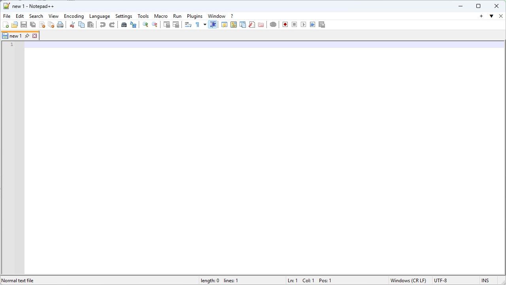Click line number 1 in margin
The width and height of the screenshot is (506, 285).
click(x=11, y=44)
